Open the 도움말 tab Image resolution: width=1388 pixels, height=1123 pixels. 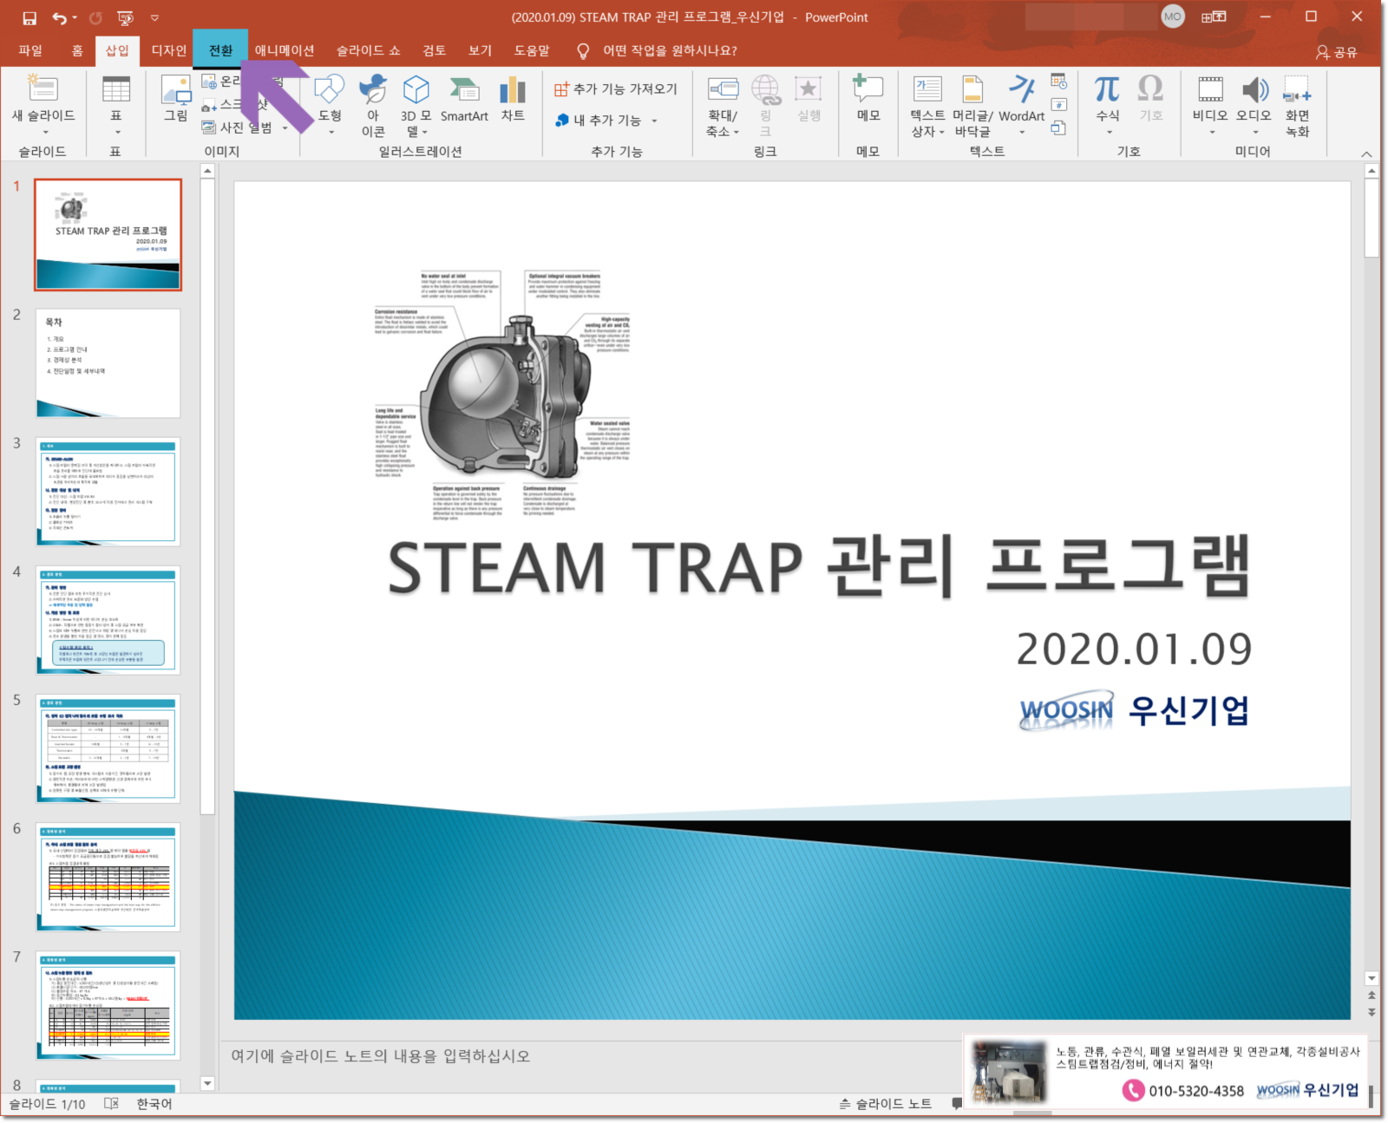(532, 50)
